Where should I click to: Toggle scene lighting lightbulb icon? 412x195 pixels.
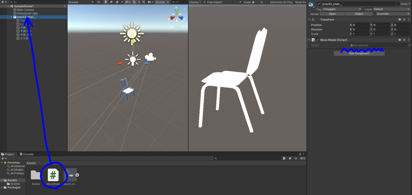[106, 2]
